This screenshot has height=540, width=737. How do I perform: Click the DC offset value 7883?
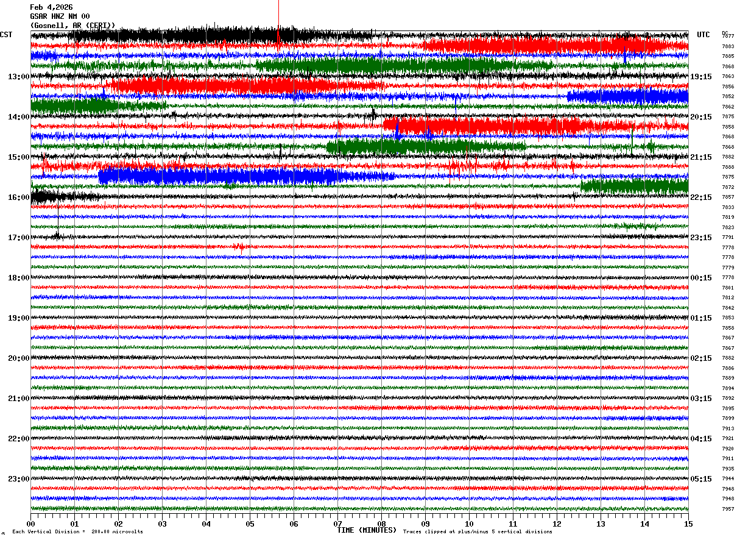pos(728,46)
